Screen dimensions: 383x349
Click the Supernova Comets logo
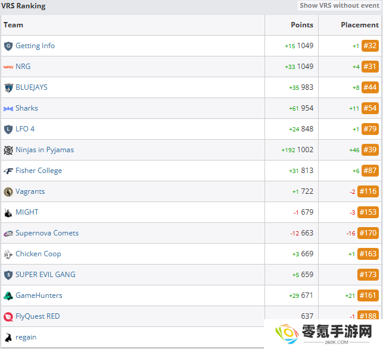coord(8,234)
